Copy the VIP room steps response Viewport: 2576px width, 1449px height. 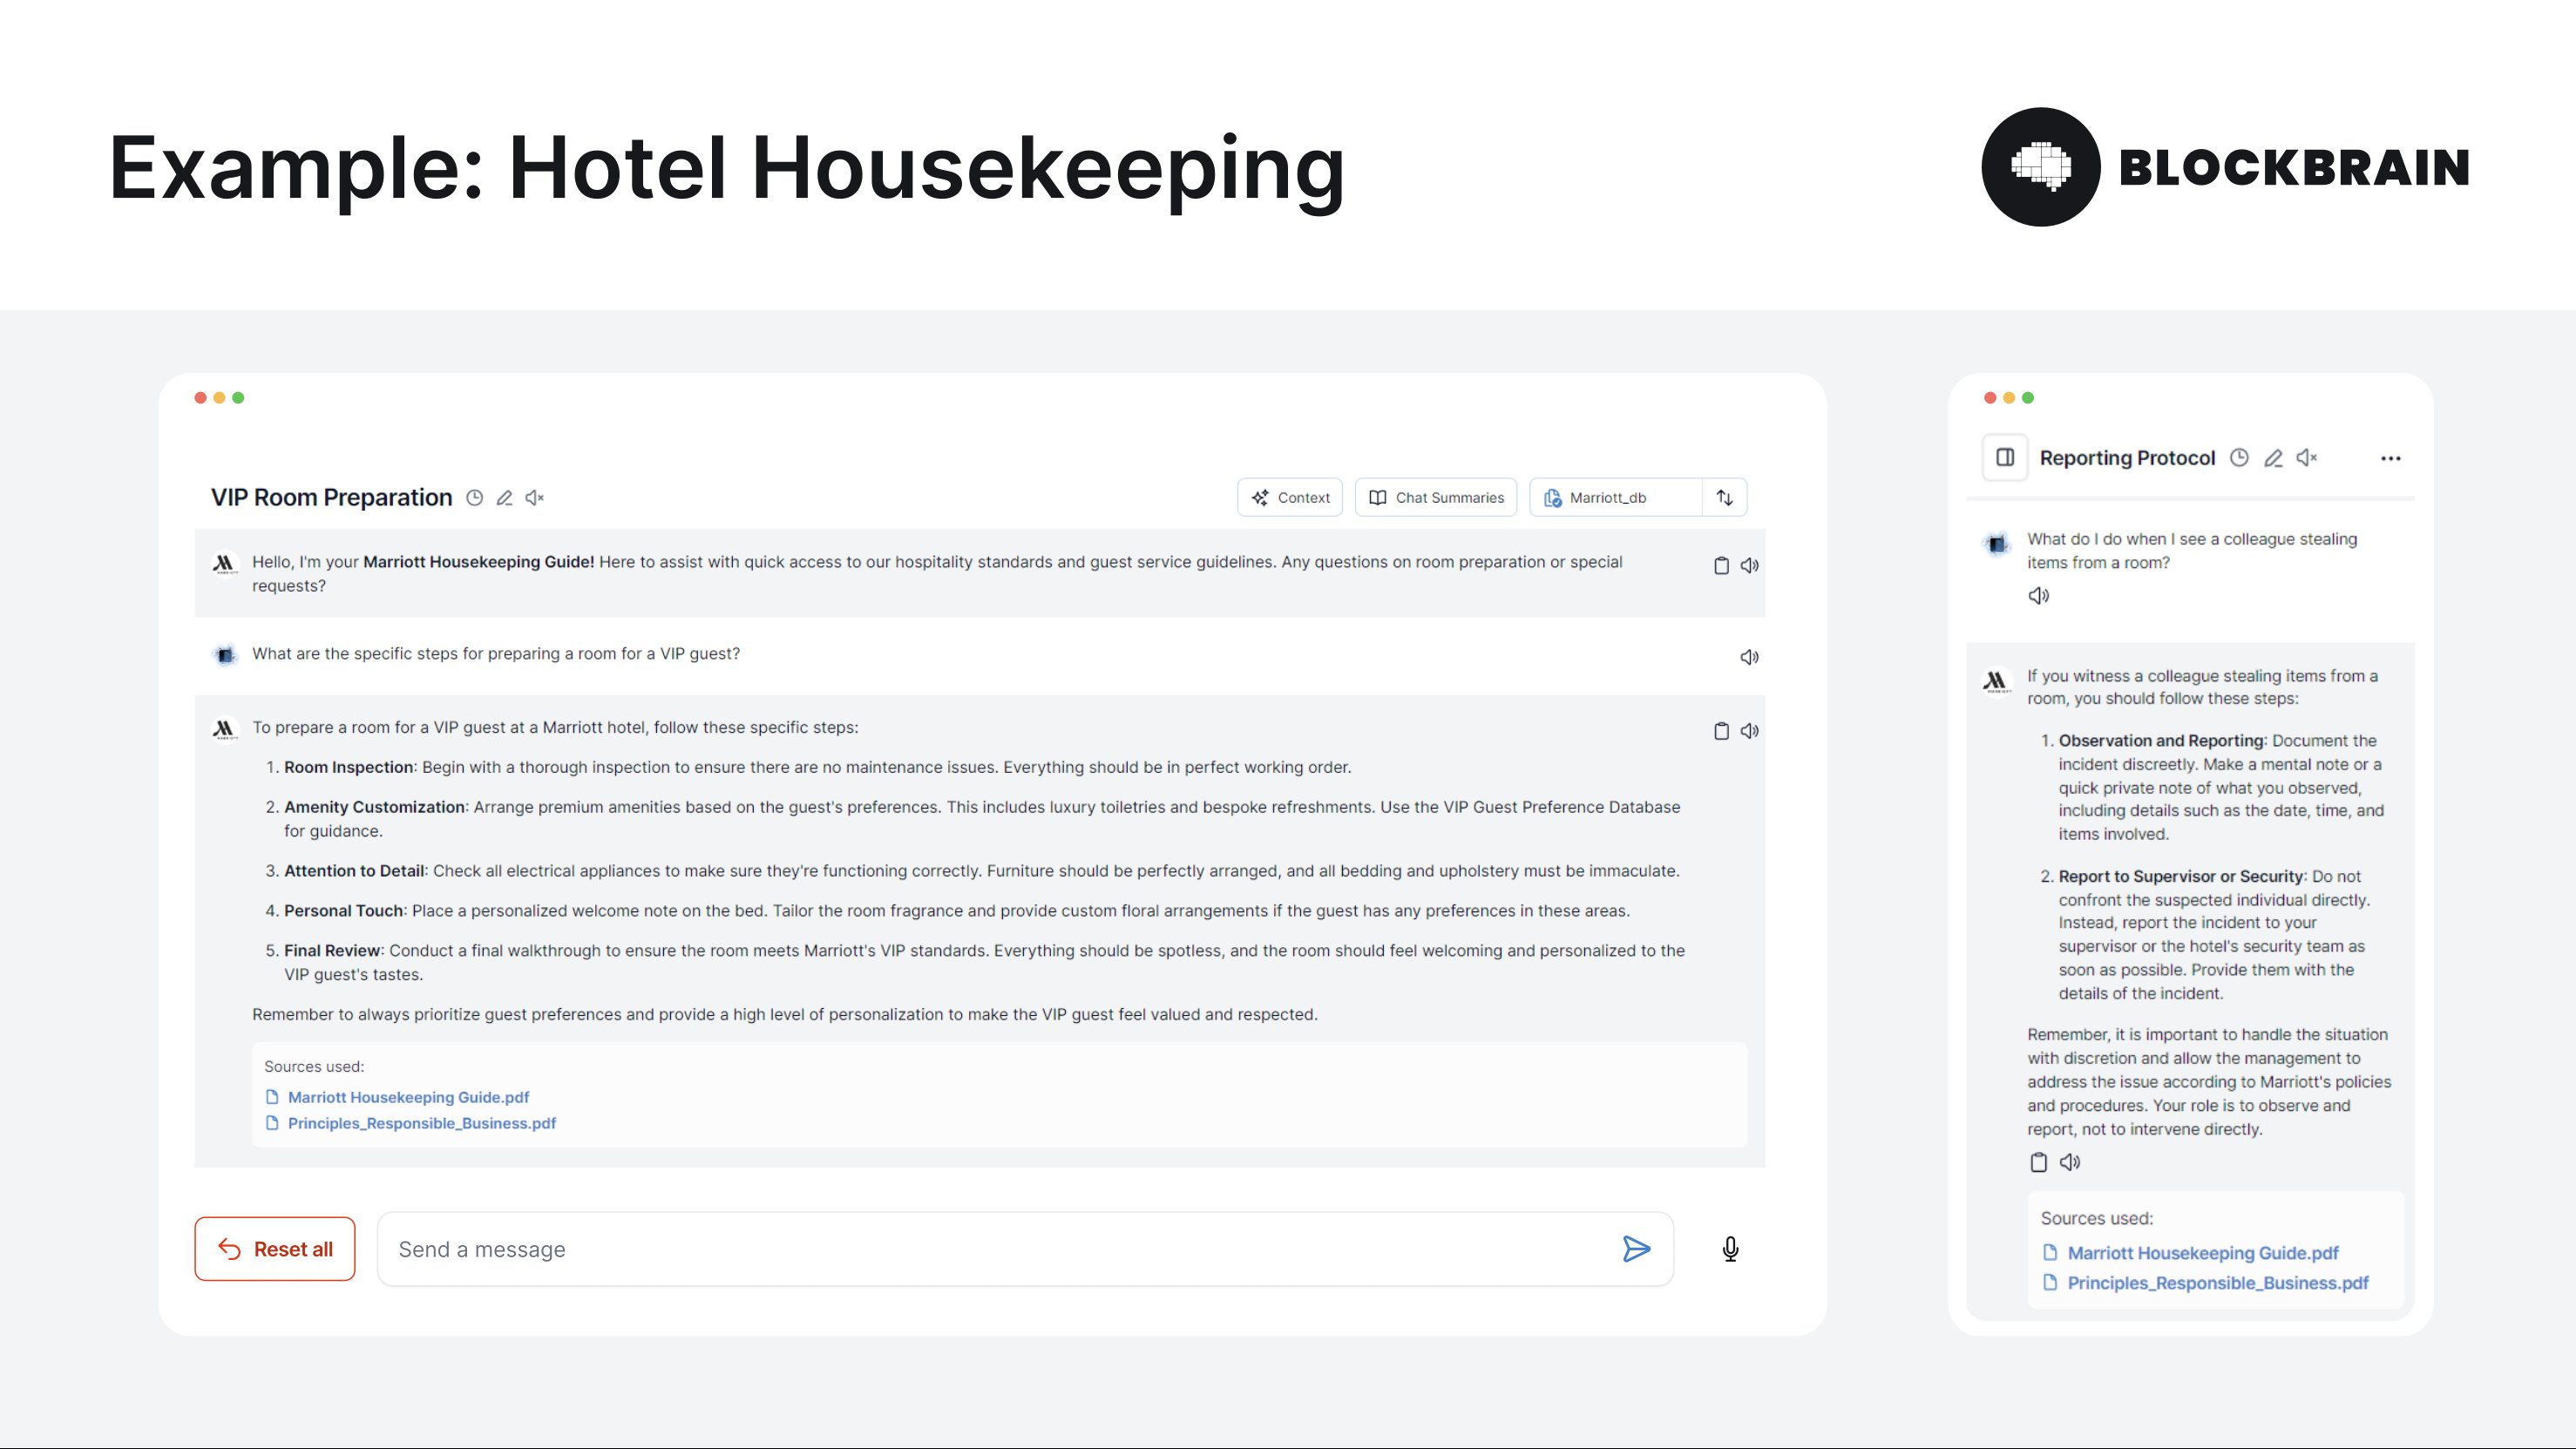coord(1720,731)
